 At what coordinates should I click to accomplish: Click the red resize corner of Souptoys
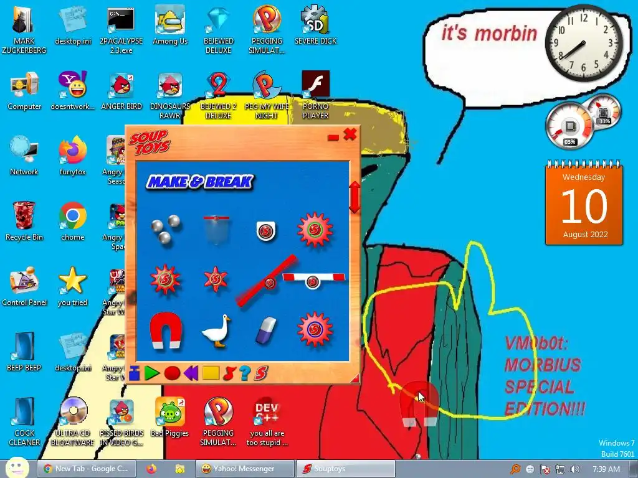click(x=355, y=378)
